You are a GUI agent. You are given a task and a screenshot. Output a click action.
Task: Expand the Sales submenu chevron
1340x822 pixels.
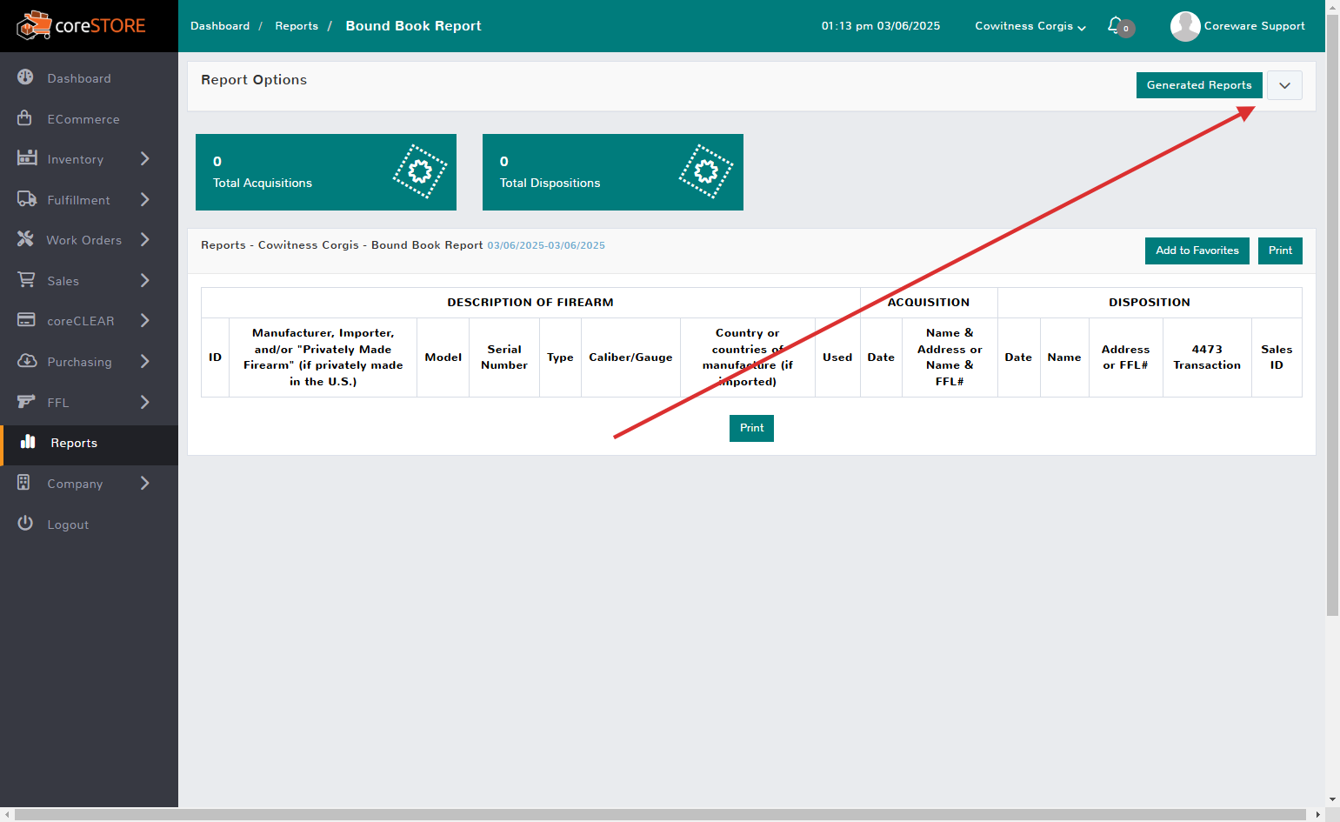(x=145, y=280)
